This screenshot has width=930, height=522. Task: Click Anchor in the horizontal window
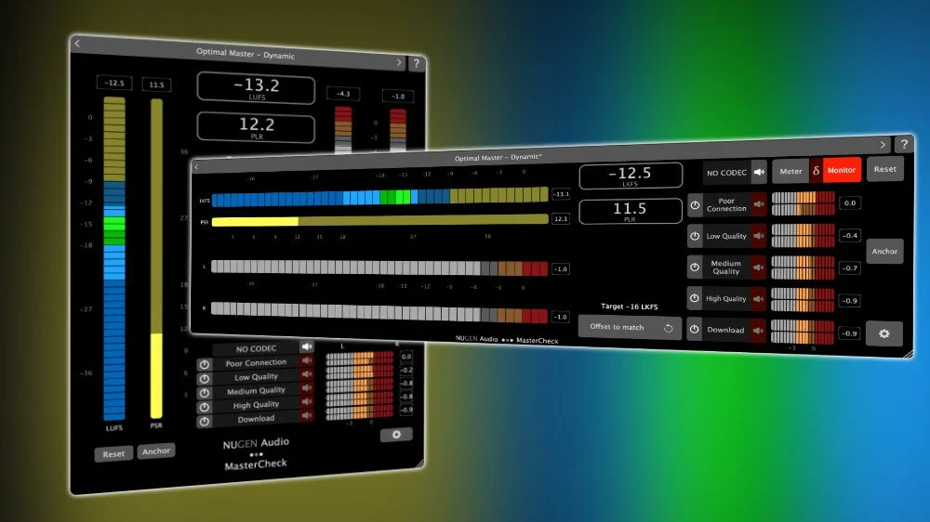(884, 251)
